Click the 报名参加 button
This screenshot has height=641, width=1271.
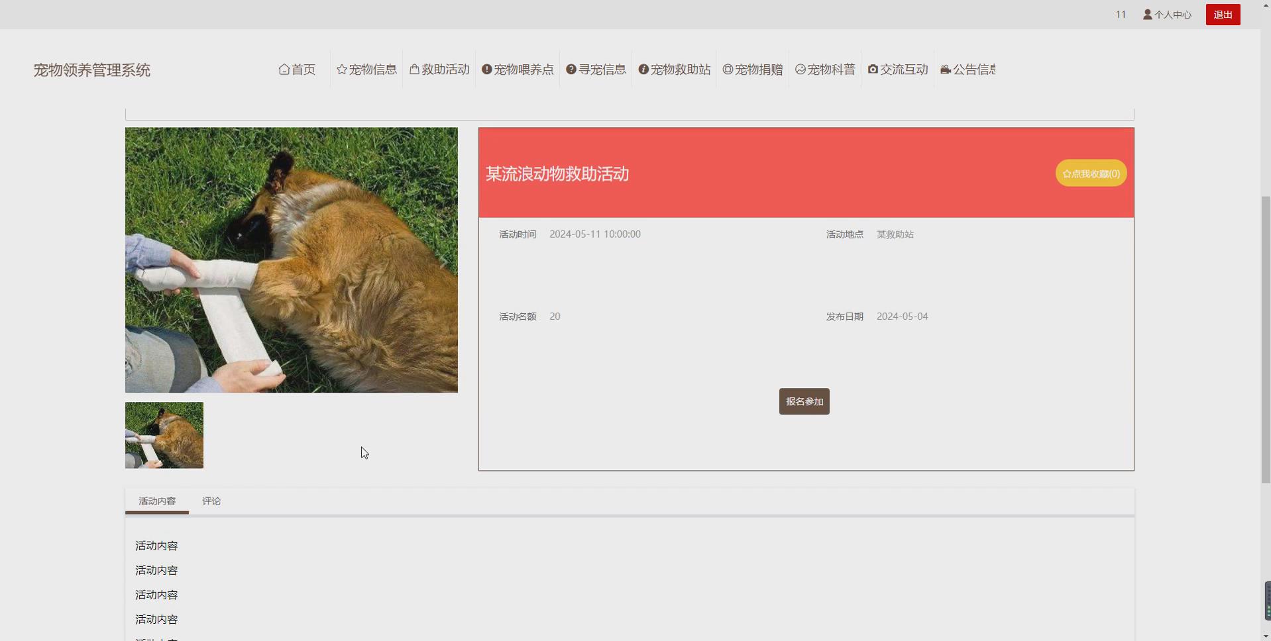tap(803, 401)
